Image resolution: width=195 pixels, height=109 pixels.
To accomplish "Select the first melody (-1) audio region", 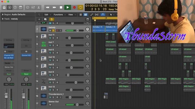I will 99,29.
